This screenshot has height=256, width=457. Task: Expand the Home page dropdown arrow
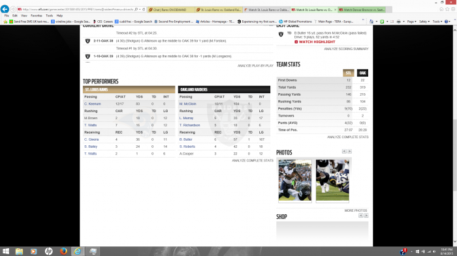point(376,21)
